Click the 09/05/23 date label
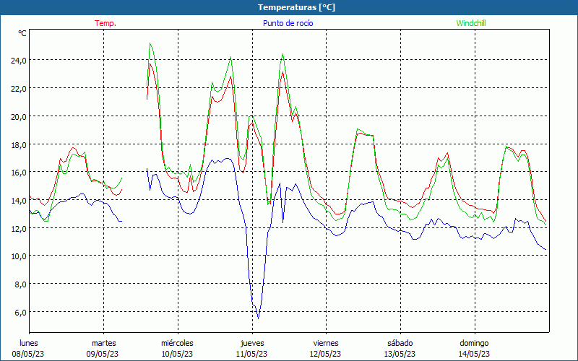The height and width of the screenshot is (361, 578). [x=103, y=354]
